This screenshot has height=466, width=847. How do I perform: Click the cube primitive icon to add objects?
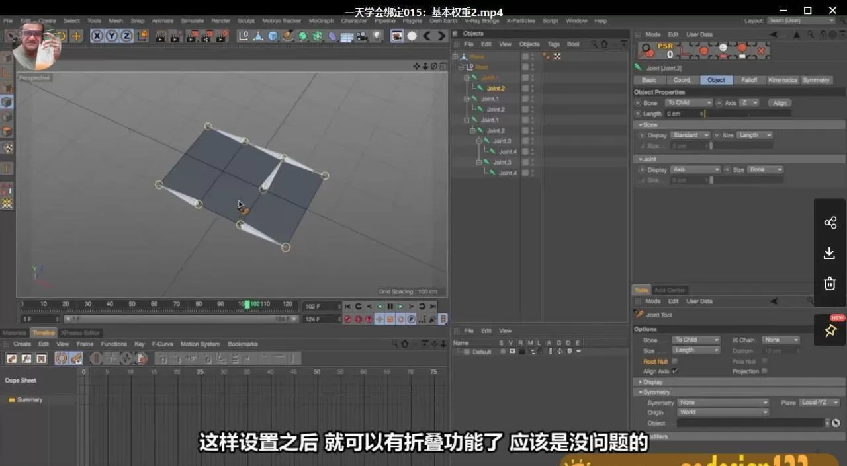(271, 35)
